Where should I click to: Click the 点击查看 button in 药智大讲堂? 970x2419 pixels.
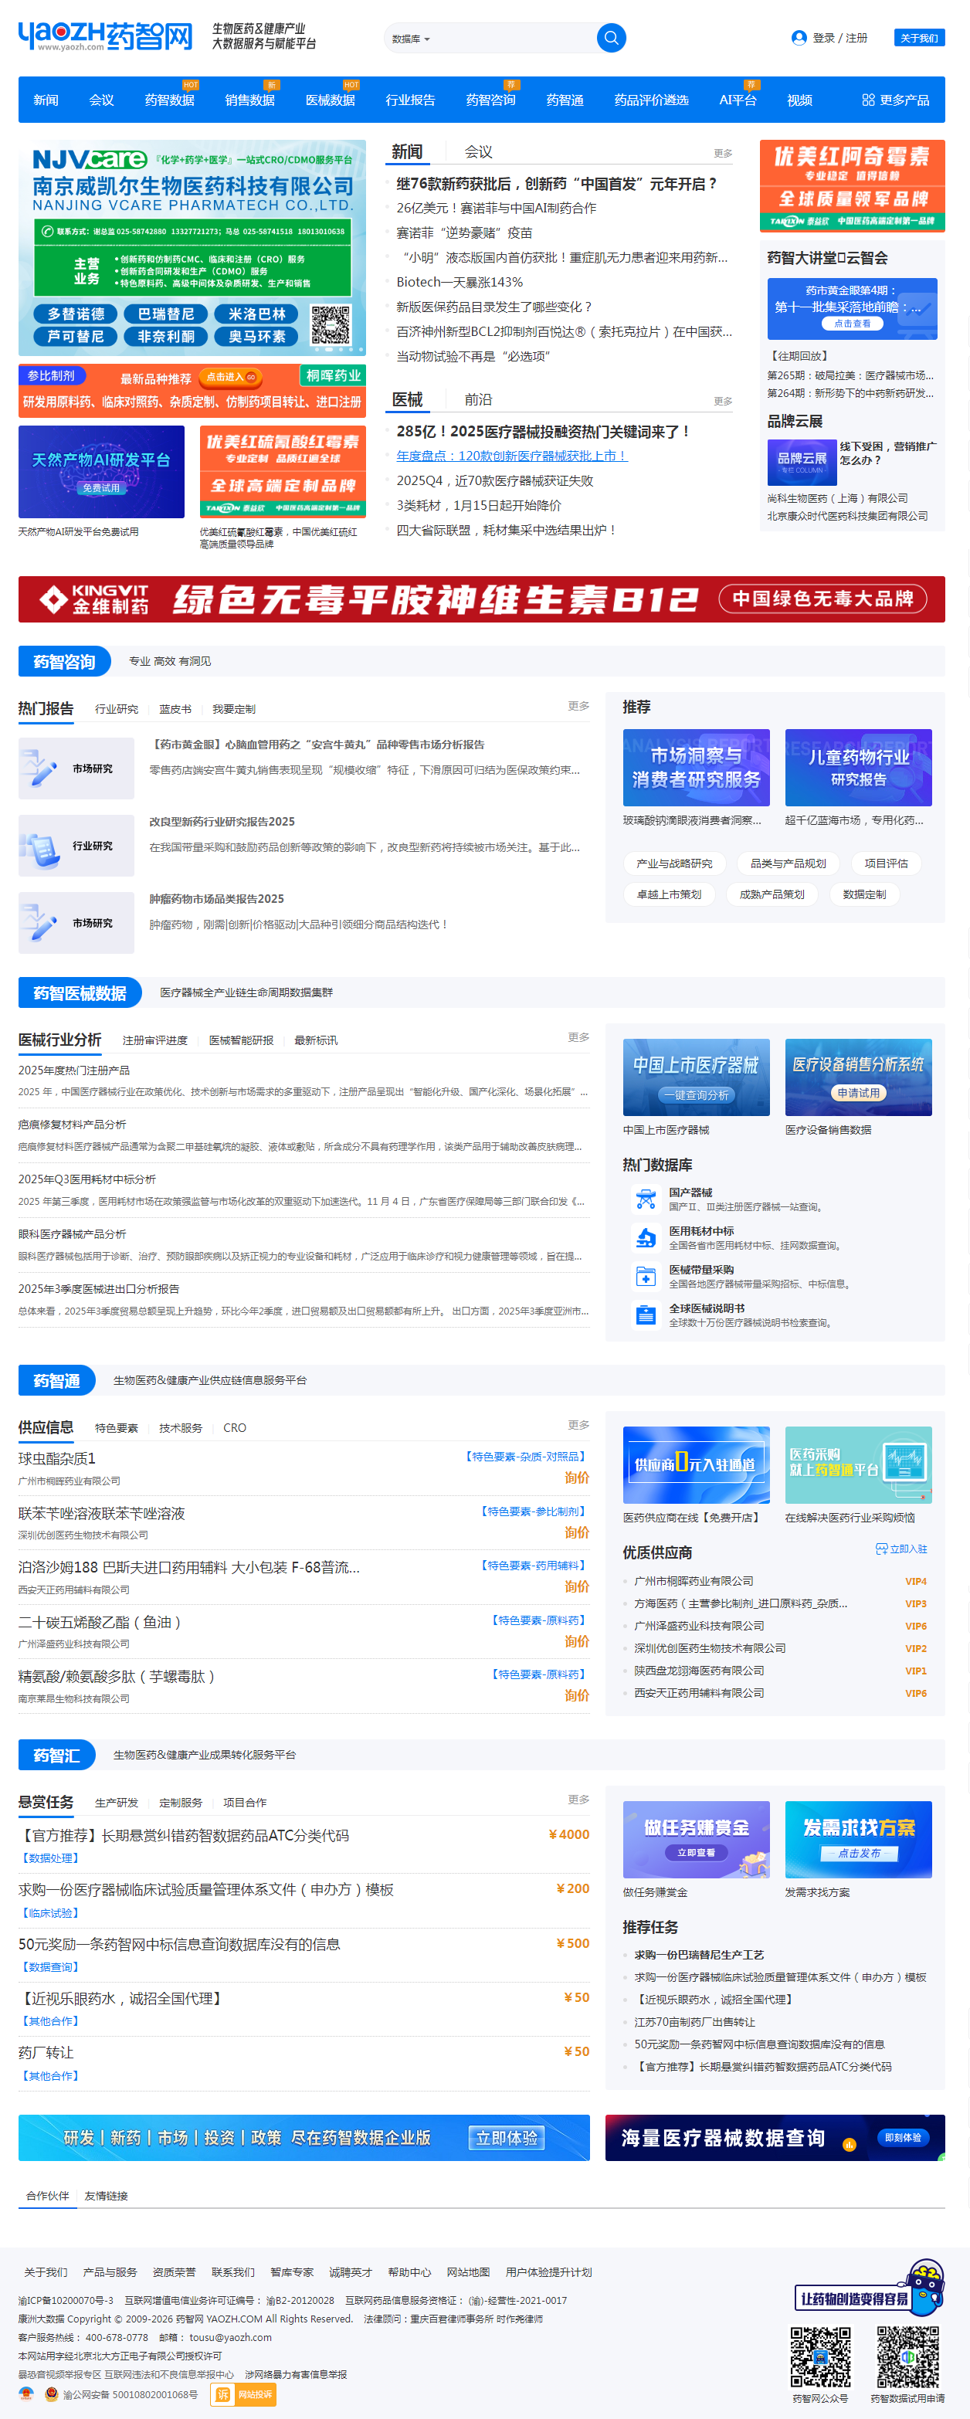tap(852, 323)
